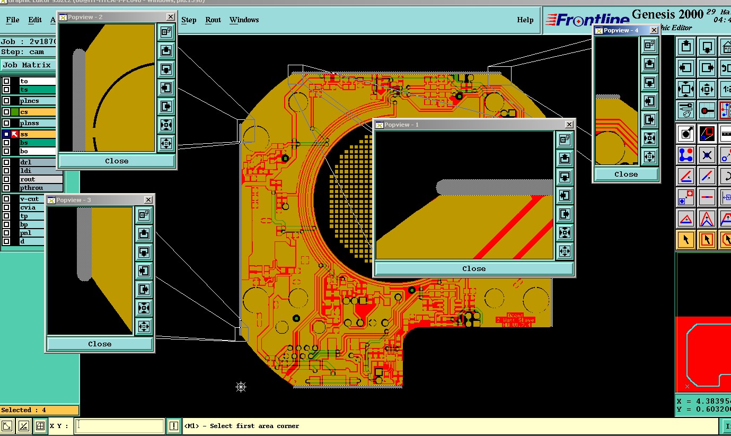Open the wrench and palette settings icon
731x436 pixels.
point(686,110)
